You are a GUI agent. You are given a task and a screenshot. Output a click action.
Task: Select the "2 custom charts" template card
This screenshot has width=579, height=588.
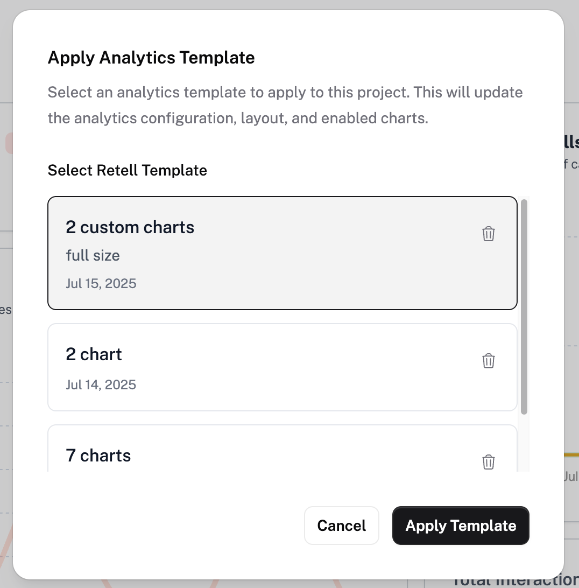(283, 253)
